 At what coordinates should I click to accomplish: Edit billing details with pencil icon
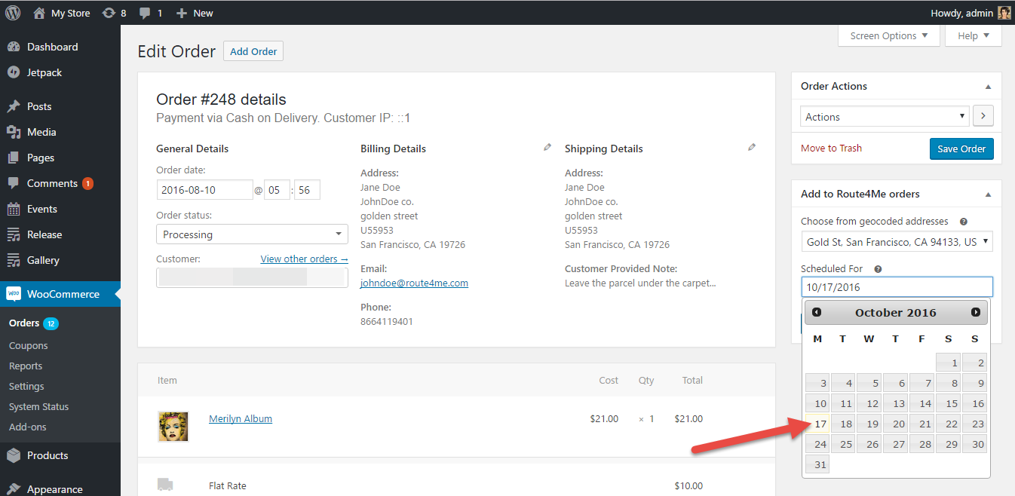[547, 148]
